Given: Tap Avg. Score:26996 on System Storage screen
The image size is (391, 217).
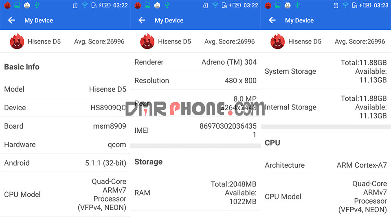Looking at the screenshot, I should (360, 42).
